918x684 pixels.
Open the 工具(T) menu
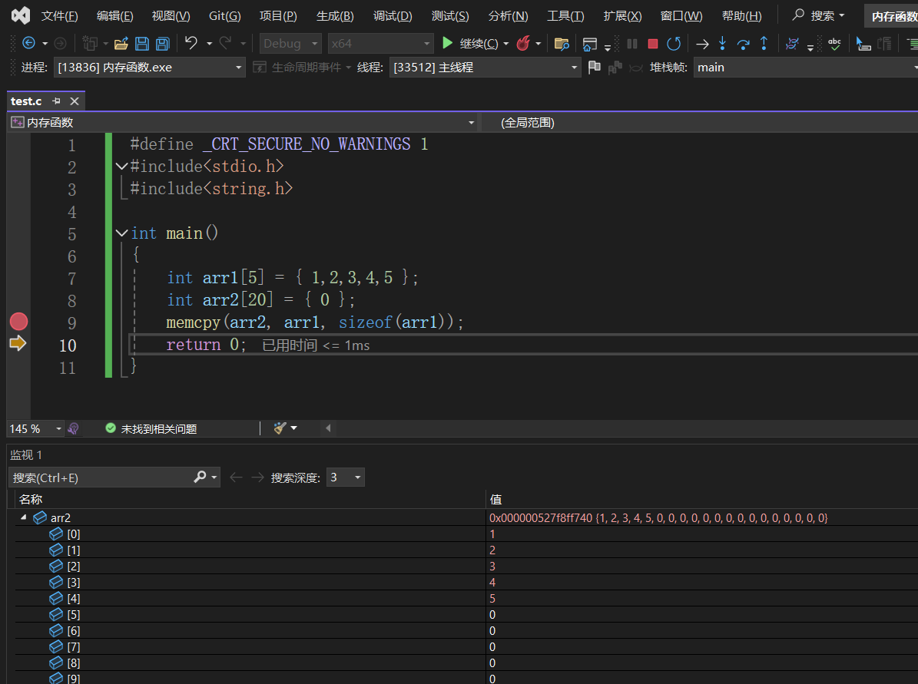coord(565,16)
